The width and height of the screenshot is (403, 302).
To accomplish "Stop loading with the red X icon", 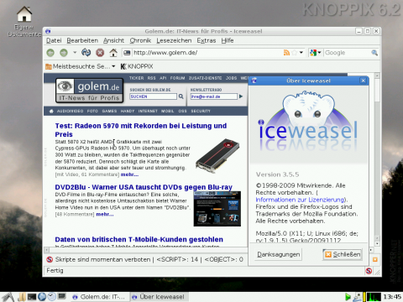I will pos(100,52).
